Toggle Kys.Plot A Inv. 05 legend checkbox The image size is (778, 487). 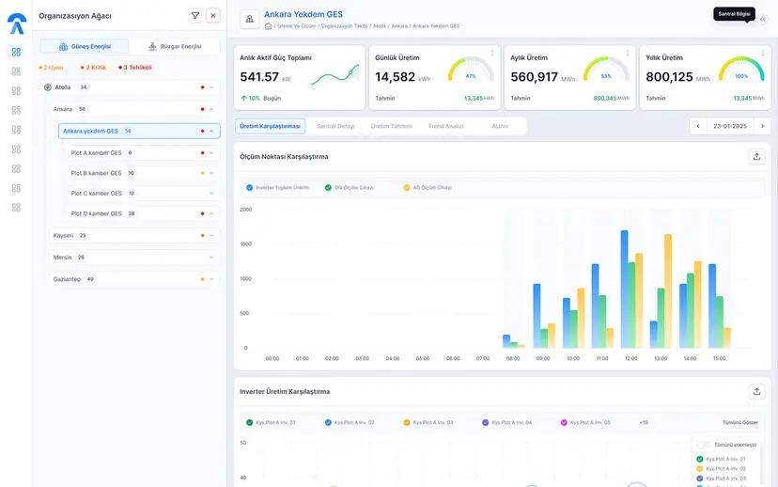point(564,422)
